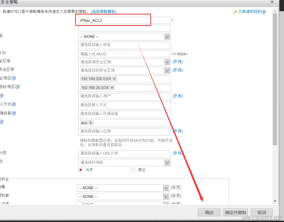Viewport: 284px width, 222px height.
Task: Remove the 192.168.20.0/24 address tag
Action: click(112, 88)
